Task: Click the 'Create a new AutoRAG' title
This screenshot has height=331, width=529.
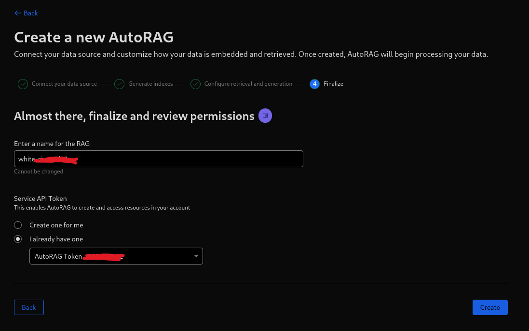Action: click(x=94, y=37)
